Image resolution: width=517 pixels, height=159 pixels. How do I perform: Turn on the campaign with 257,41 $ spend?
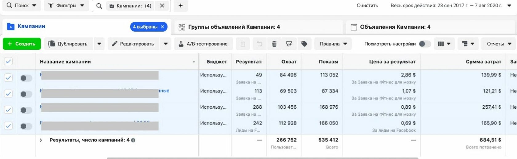(x=26, y=110)
